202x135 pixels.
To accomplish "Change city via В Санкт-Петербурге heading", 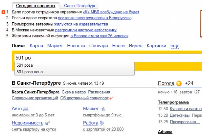I will [36, 83].
